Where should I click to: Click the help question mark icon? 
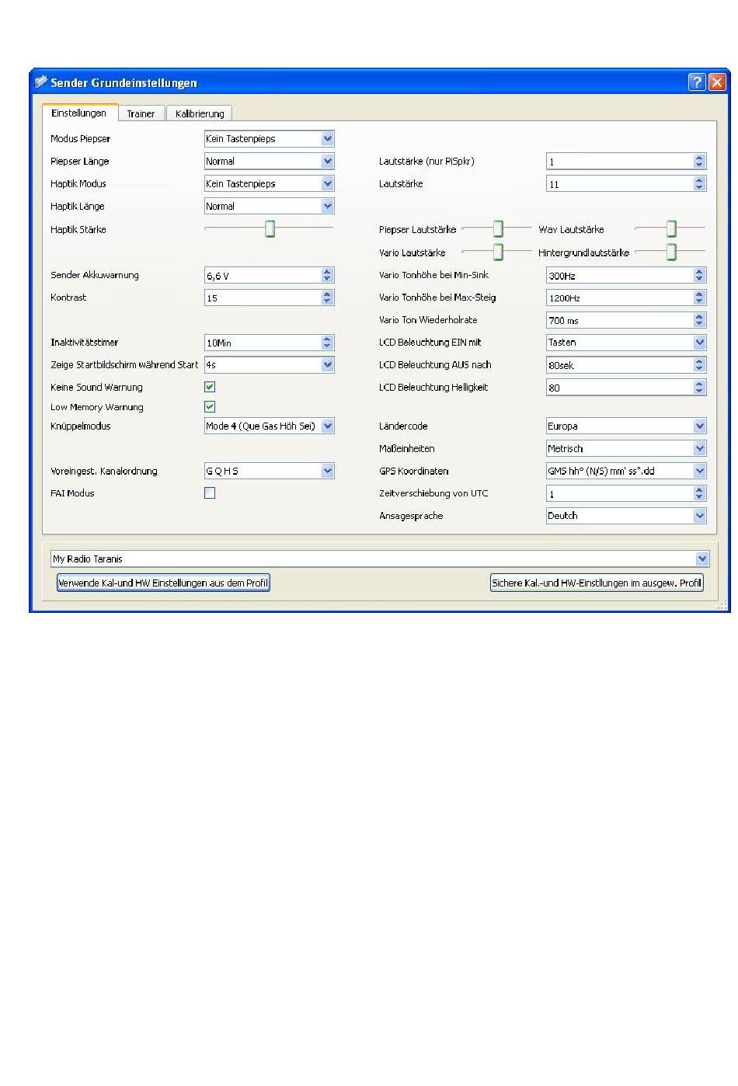pos(697,82)
